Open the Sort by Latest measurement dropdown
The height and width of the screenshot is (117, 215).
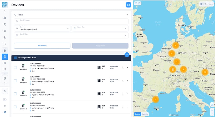42,28
